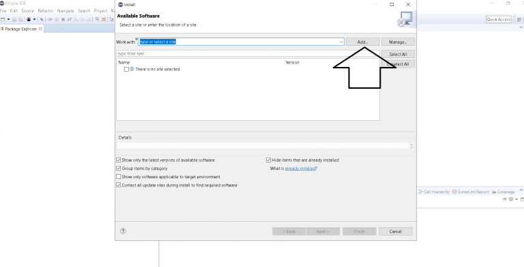Screen dimensions: 524x267
Task: Open the Source menu
Action: [28, 11]
